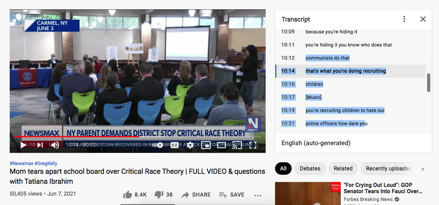Play the video
The image size is (439, 205).
click(x=23, y=145)
